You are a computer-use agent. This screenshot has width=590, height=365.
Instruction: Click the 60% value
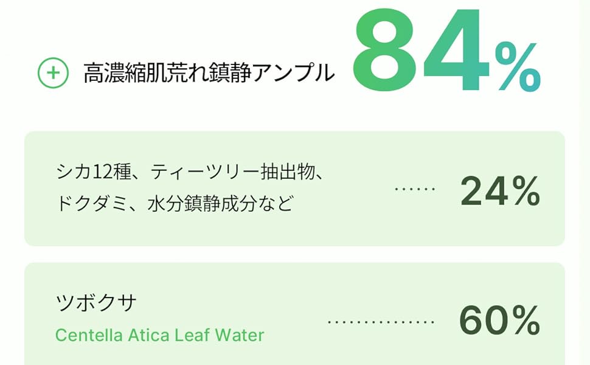click(499, 321)
